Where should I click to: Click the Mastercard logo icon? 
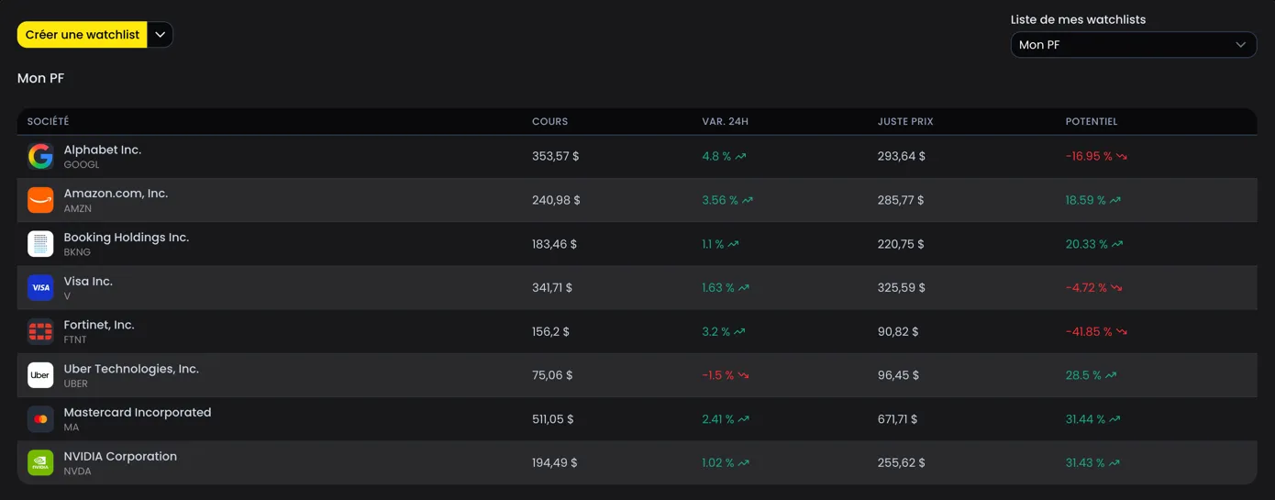pos(40,419)
